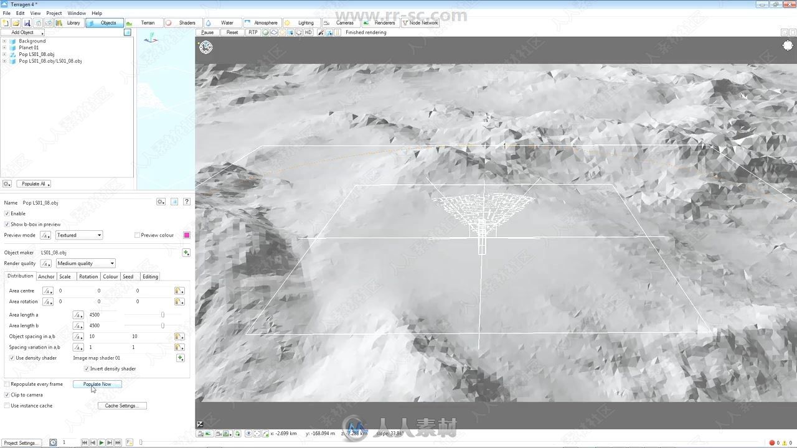Select the Editing tab
The width and height of the screenshot is (797, 448).
[150, 276]
